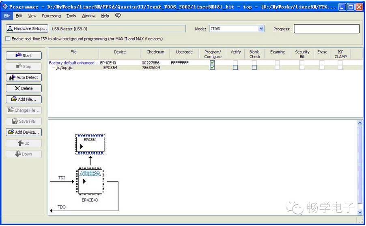Image resolution: width=366 pixels, height=226 pixels.
Task: Run Auto Detect for devices
Action: (24, 77)
